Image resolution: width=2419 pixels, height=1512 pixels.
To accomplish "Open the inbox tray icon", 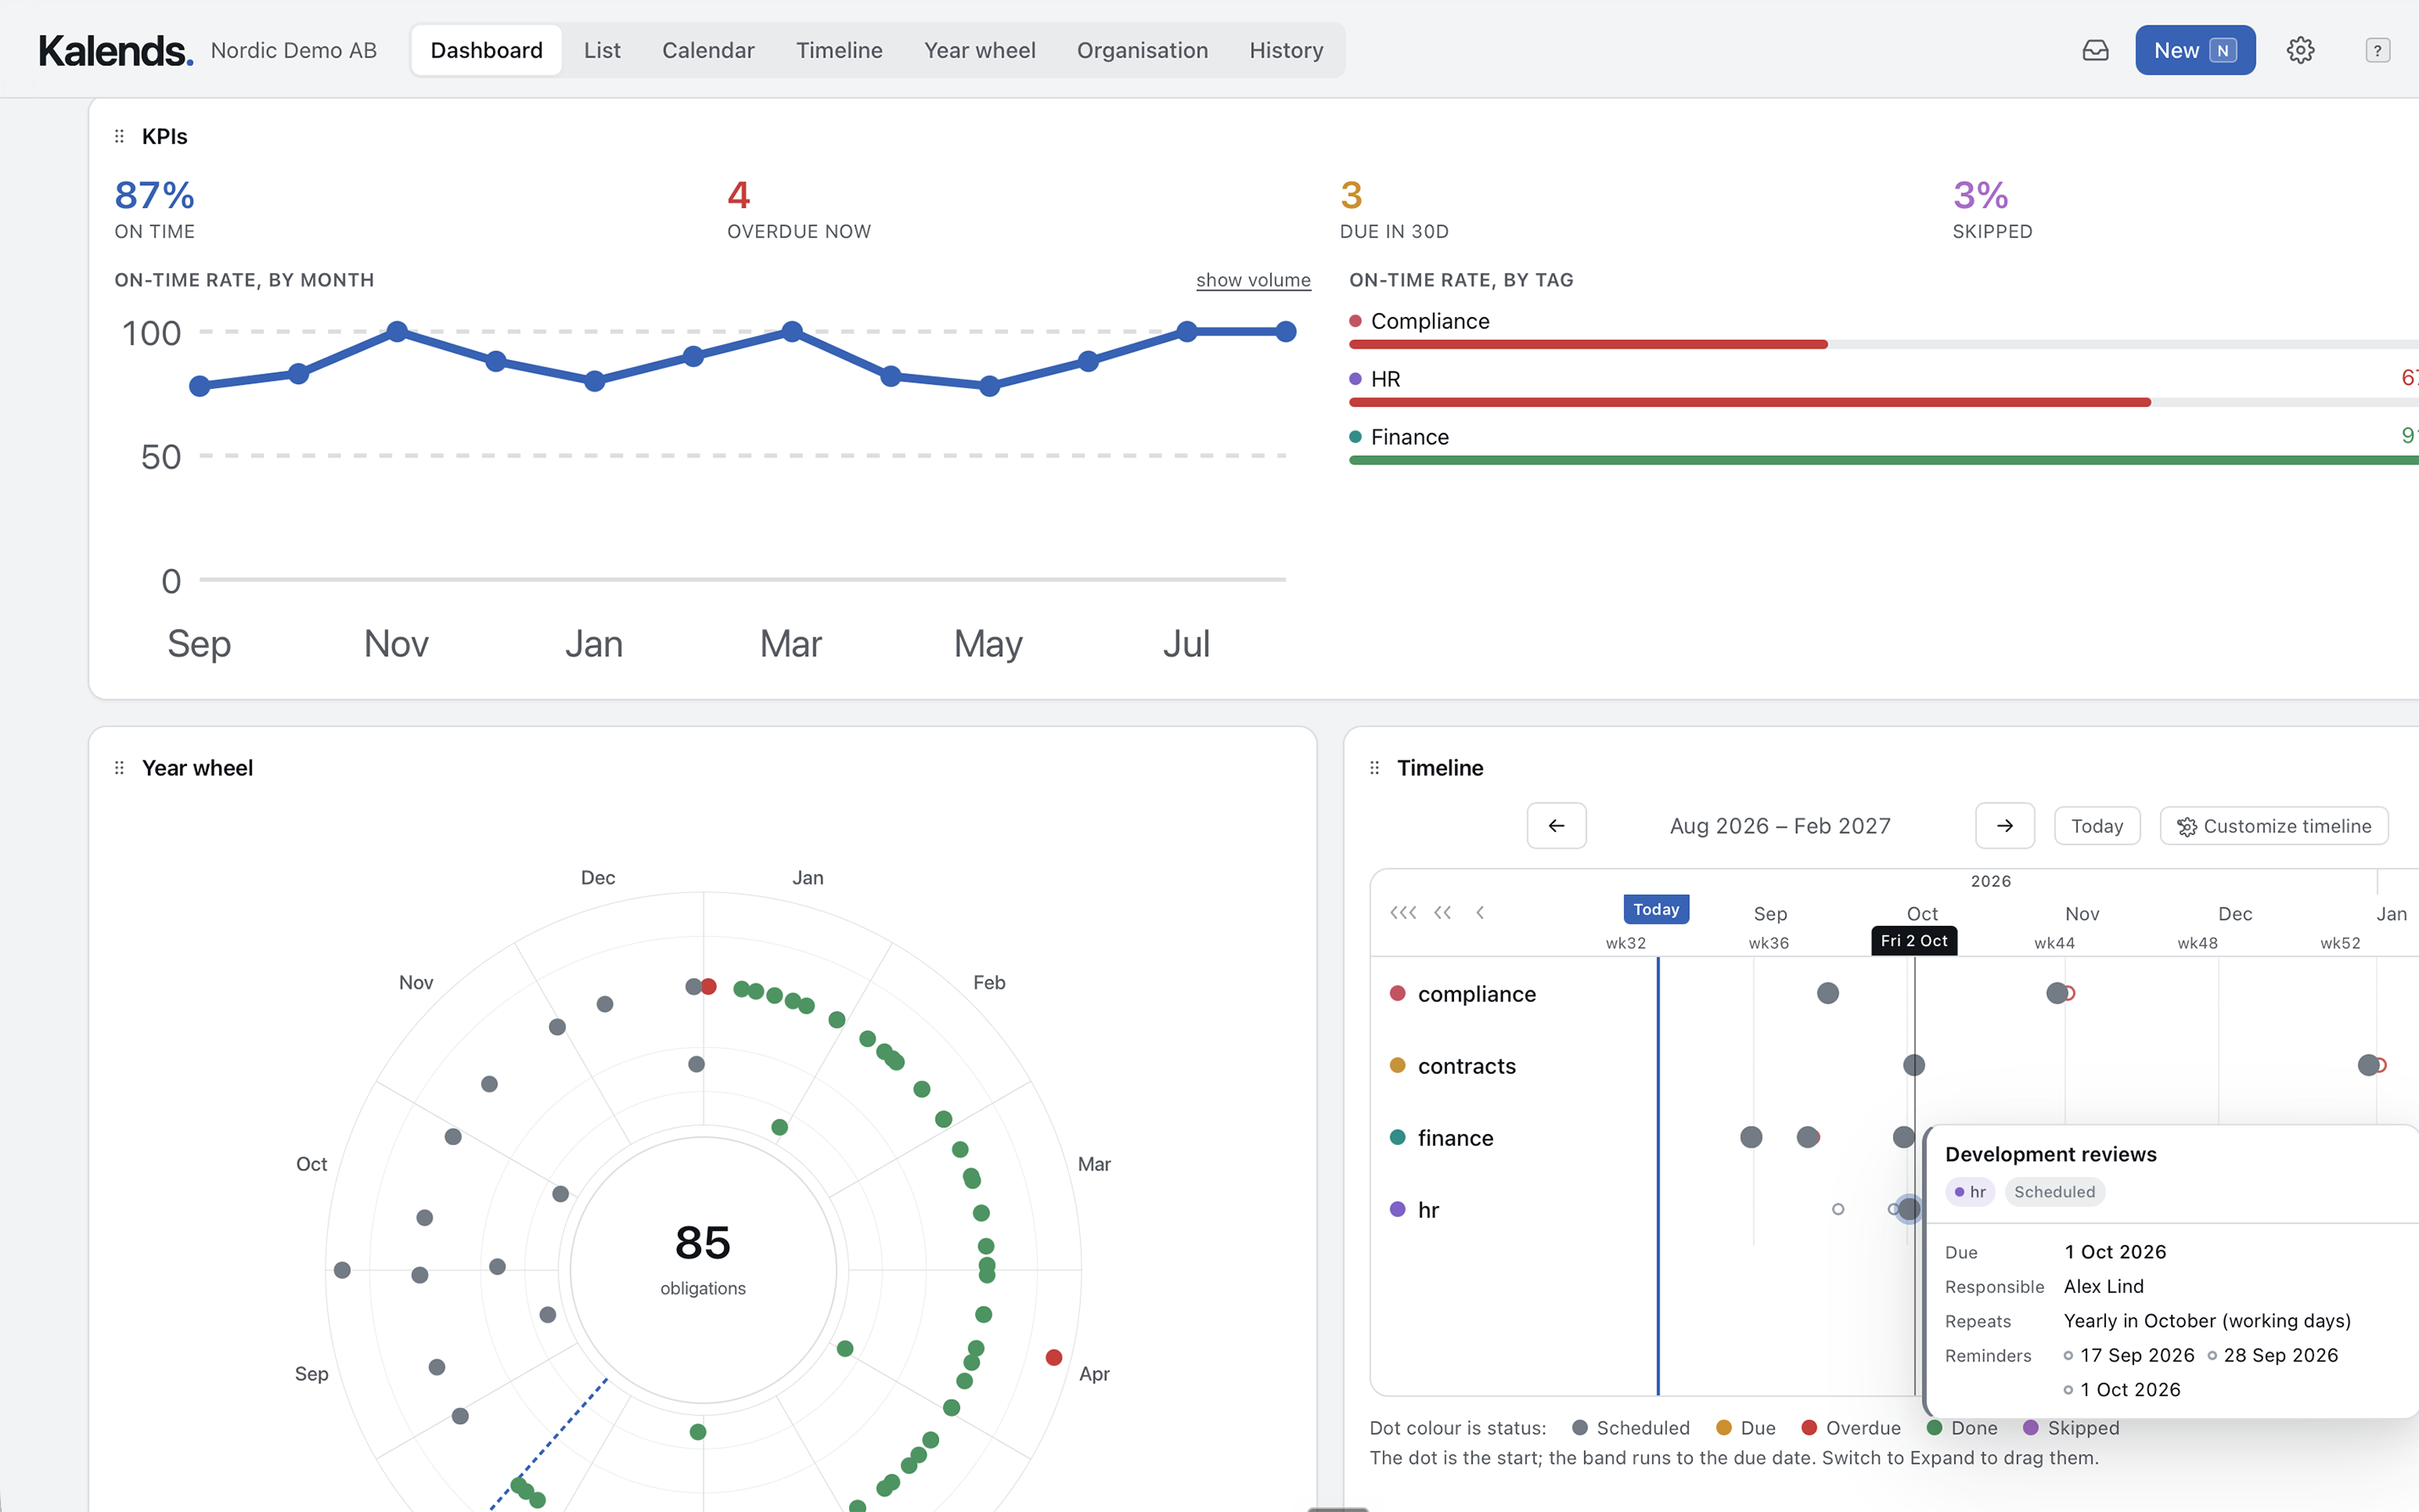I will 2095,50.
